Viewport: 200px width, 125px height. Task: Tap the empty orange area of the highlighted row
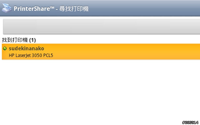126,52
